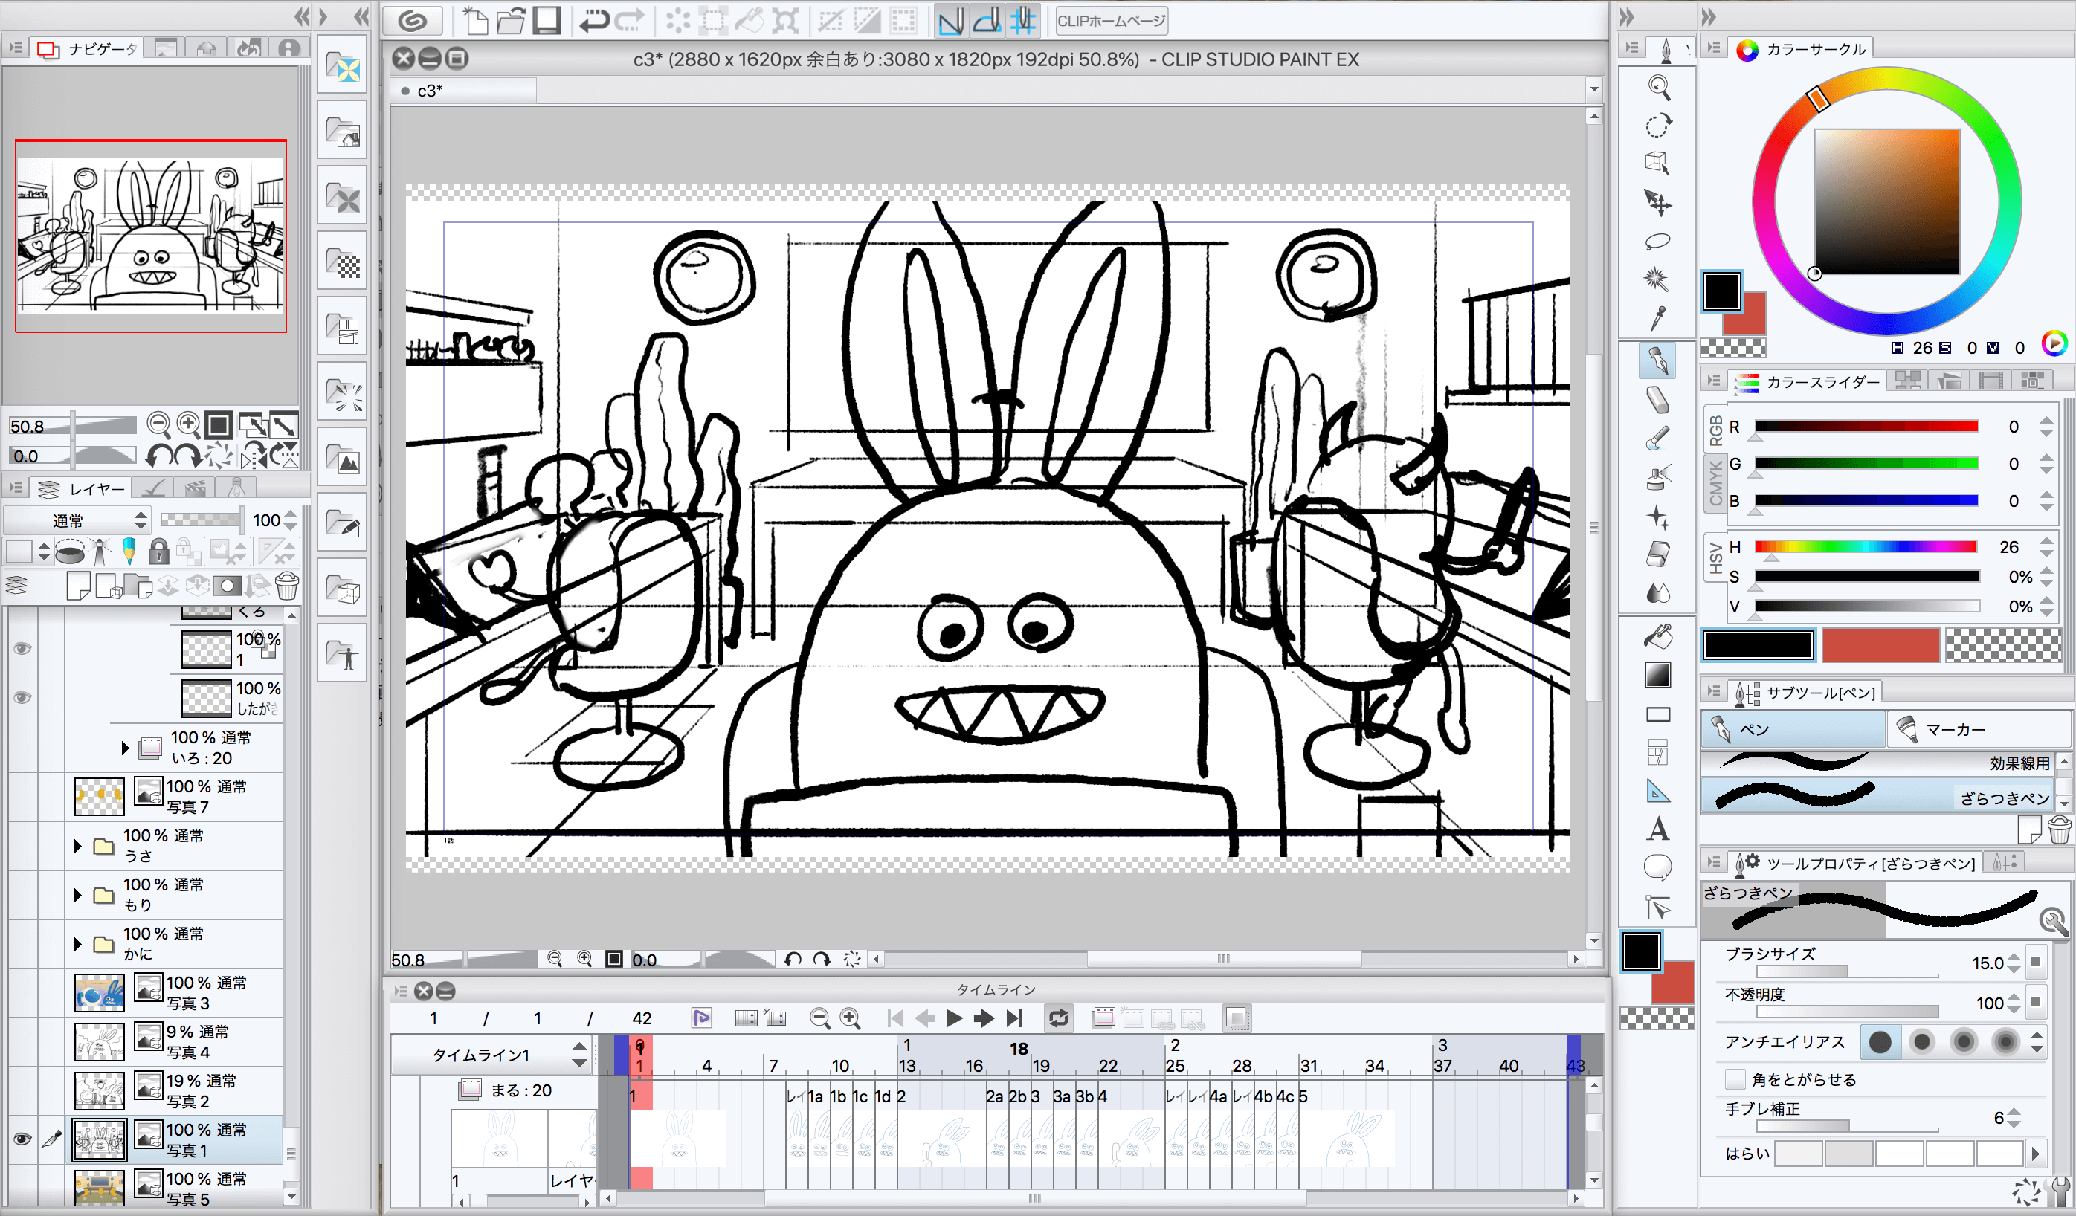This screenshot has height=1216, width=2076.
Task: Switch to the レイヤー tab
Action: 83,489
